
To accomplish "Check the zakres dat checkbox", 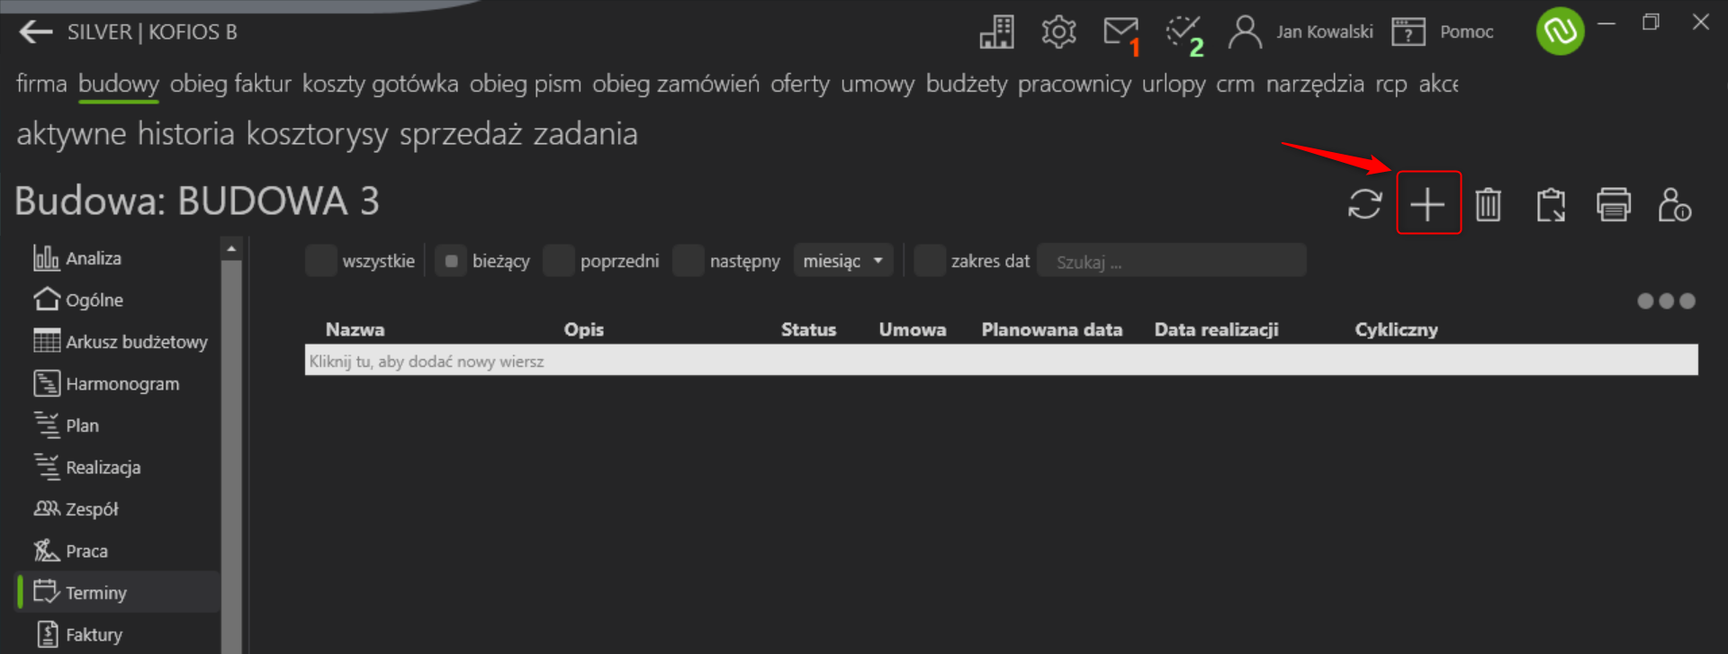I will click(x=930, y=261).
